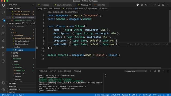Add a new terminal with plus icon
The height and width of the screenshot is (96, 171).
click(150, 71)
